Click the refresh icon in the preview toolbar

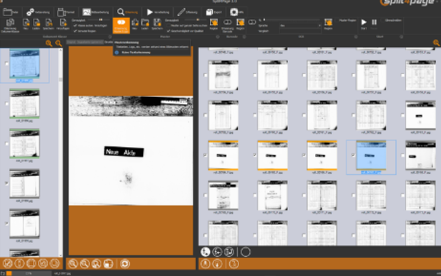(125, 264)
